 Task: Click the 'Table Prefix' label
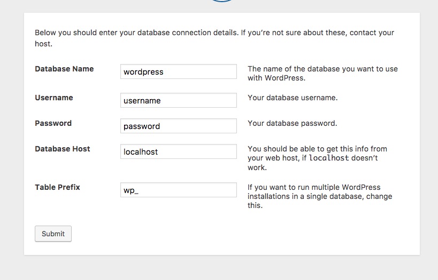[57, 187]
